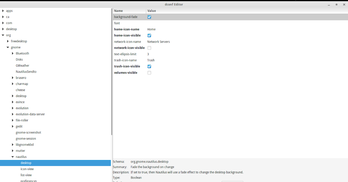Edit the text-ellipsis-limit value 3
The width and height of the screenshot is (348, 182).
148,54
